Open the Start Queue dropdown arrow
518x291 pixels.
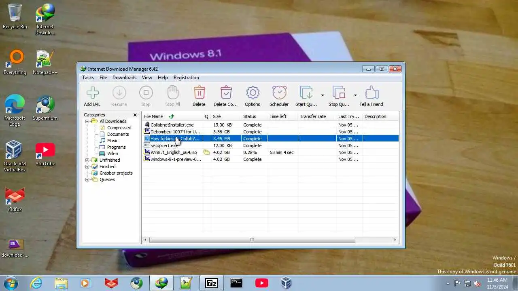323,95
